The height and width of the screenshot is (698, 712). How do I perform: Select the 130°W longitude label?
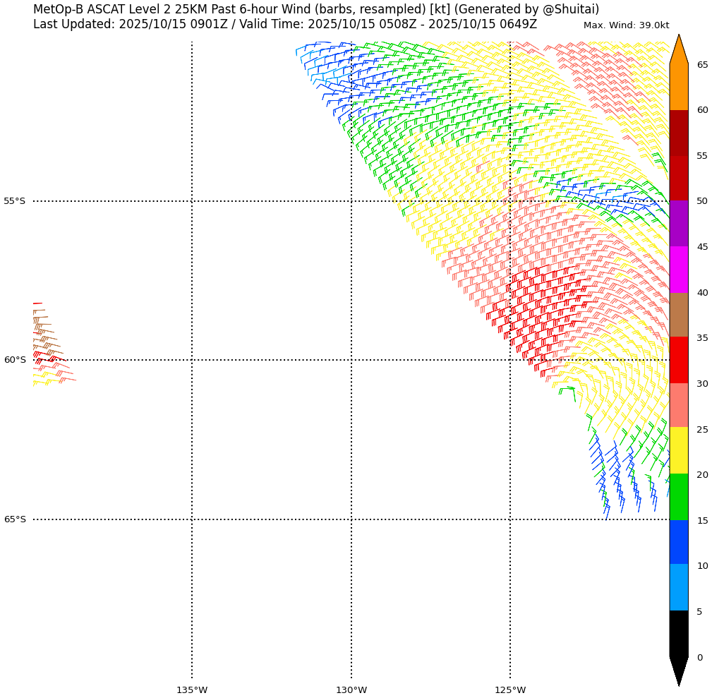(x=351, y=690)
